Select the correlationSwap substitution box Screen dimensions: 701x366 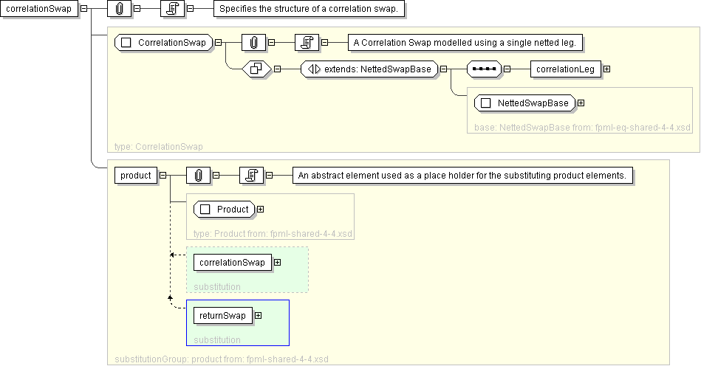233,263
